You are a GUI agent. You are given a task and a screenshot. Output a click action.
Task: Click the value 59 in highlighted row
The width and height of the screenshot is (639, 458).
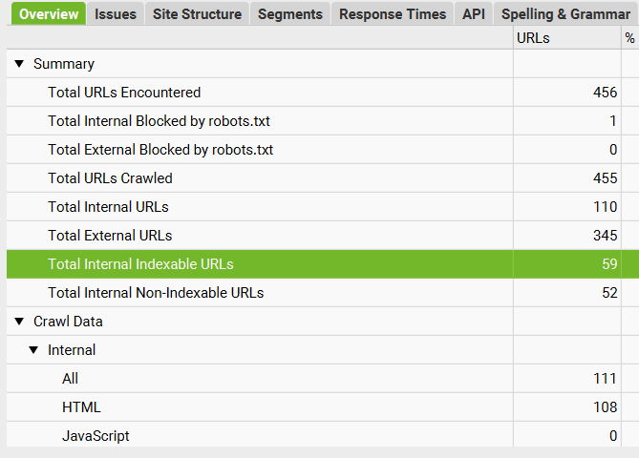click(x=609, y=263)
